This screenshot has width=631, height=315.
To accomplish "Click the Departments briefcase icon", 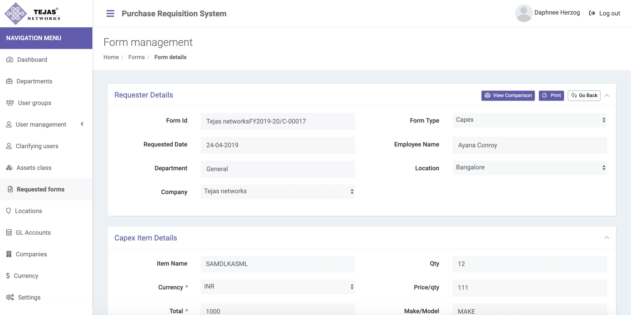I will [x=9, y=81].
